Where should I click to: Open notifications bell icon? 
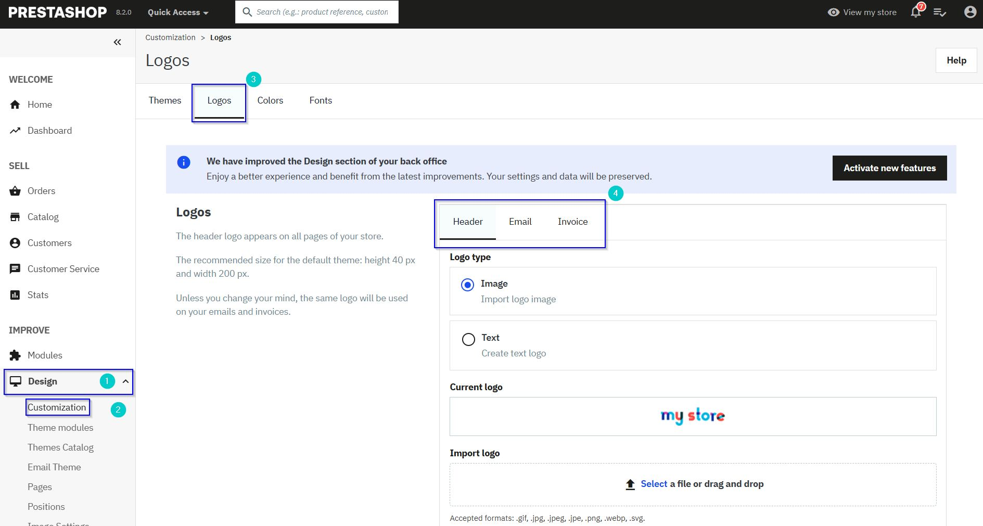(916, 11)
